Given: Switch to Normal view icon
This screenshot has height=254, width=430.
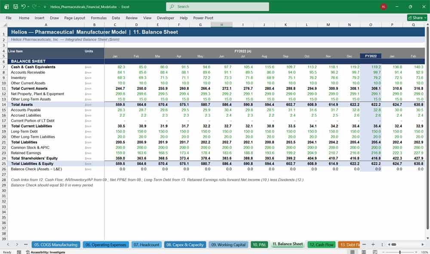Looking at the screenshot, I should (x=353, y=252).
